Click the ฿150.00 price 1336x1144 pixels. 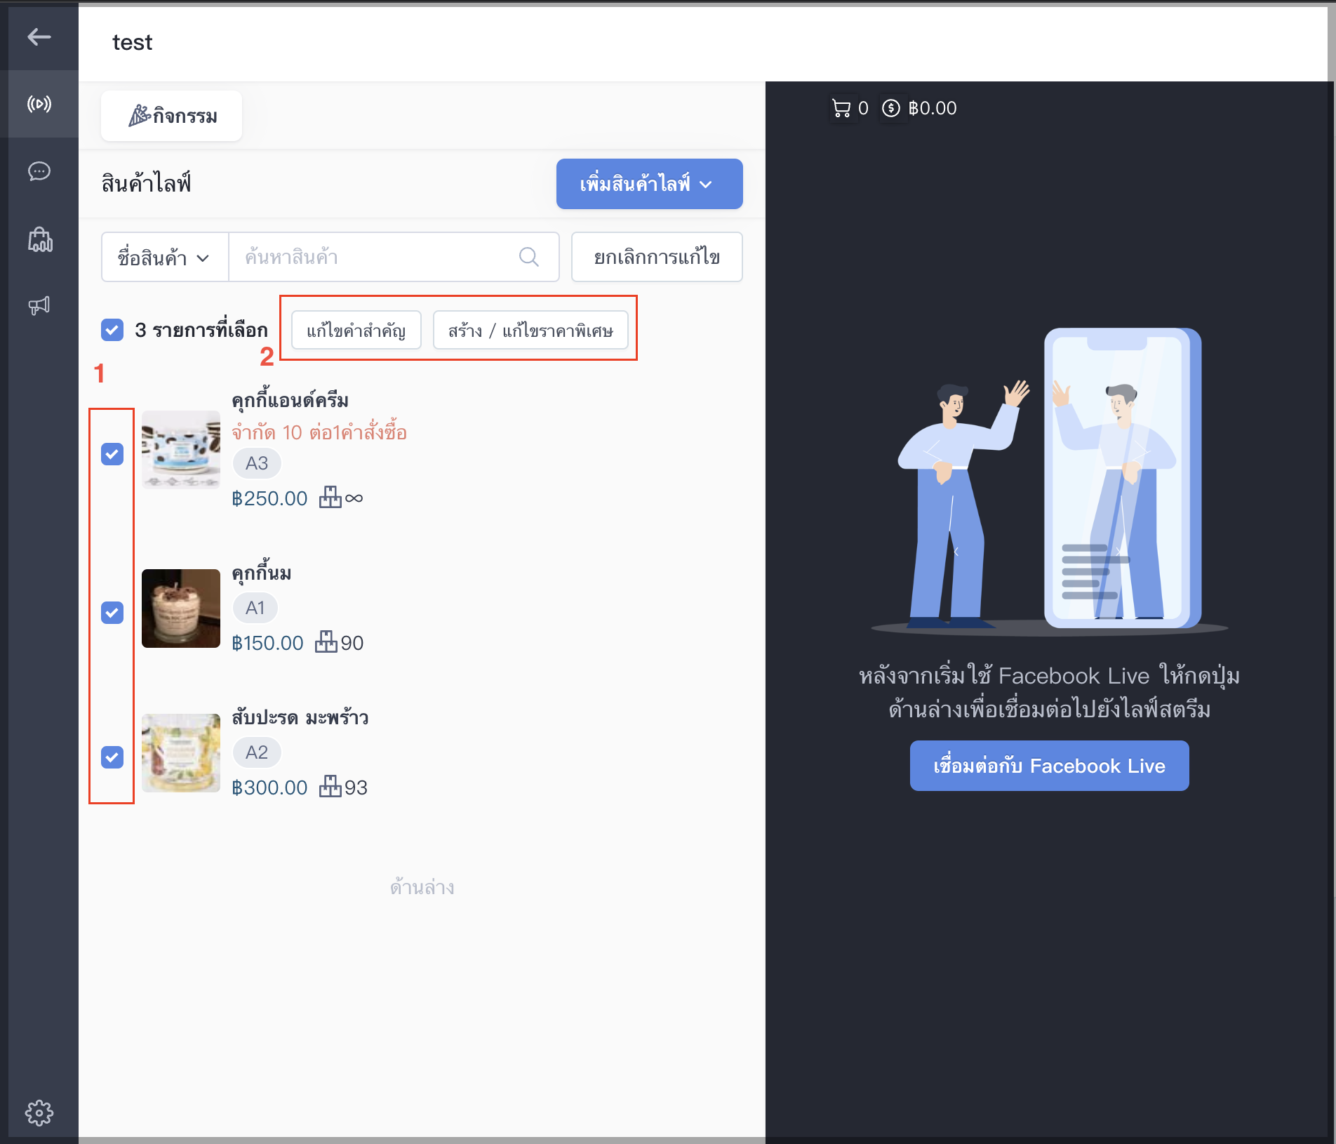(x=267, y=643)
